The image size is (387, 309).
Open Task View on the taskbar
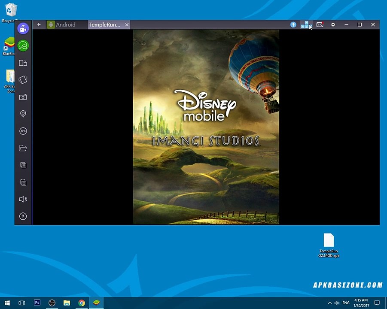tap(22, 303)
